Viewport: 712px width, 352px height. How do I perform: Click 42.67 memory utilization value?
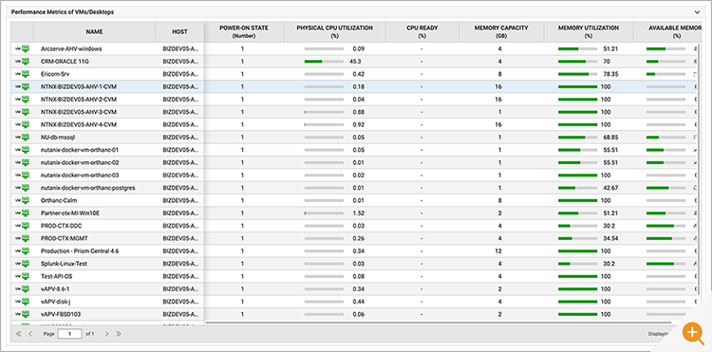[x=610, y=188]
